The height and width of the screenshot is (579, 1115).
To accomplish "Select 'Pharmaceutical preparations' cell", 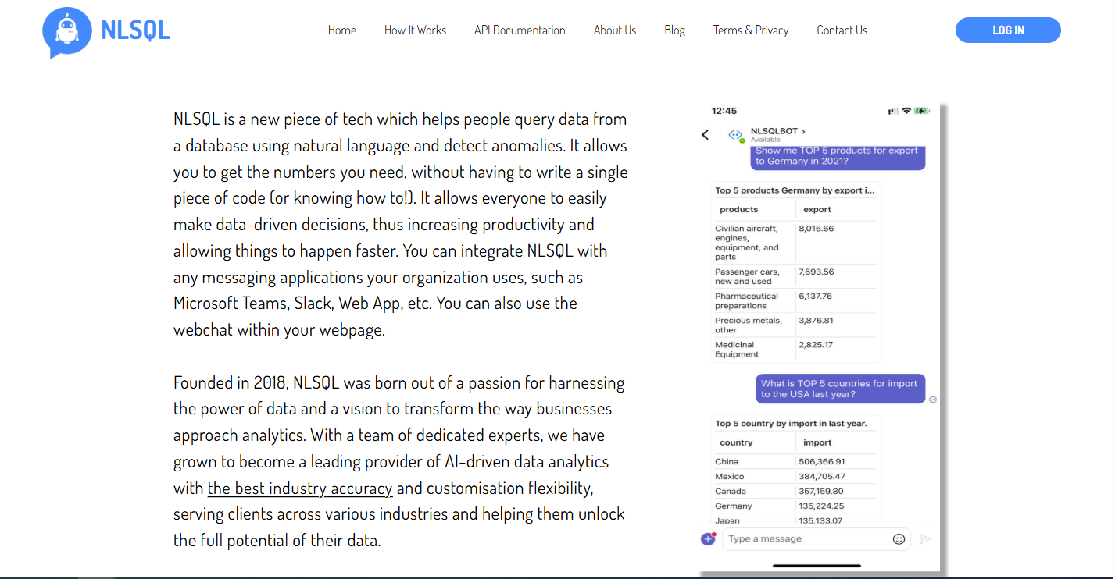I will click(746, 300).
